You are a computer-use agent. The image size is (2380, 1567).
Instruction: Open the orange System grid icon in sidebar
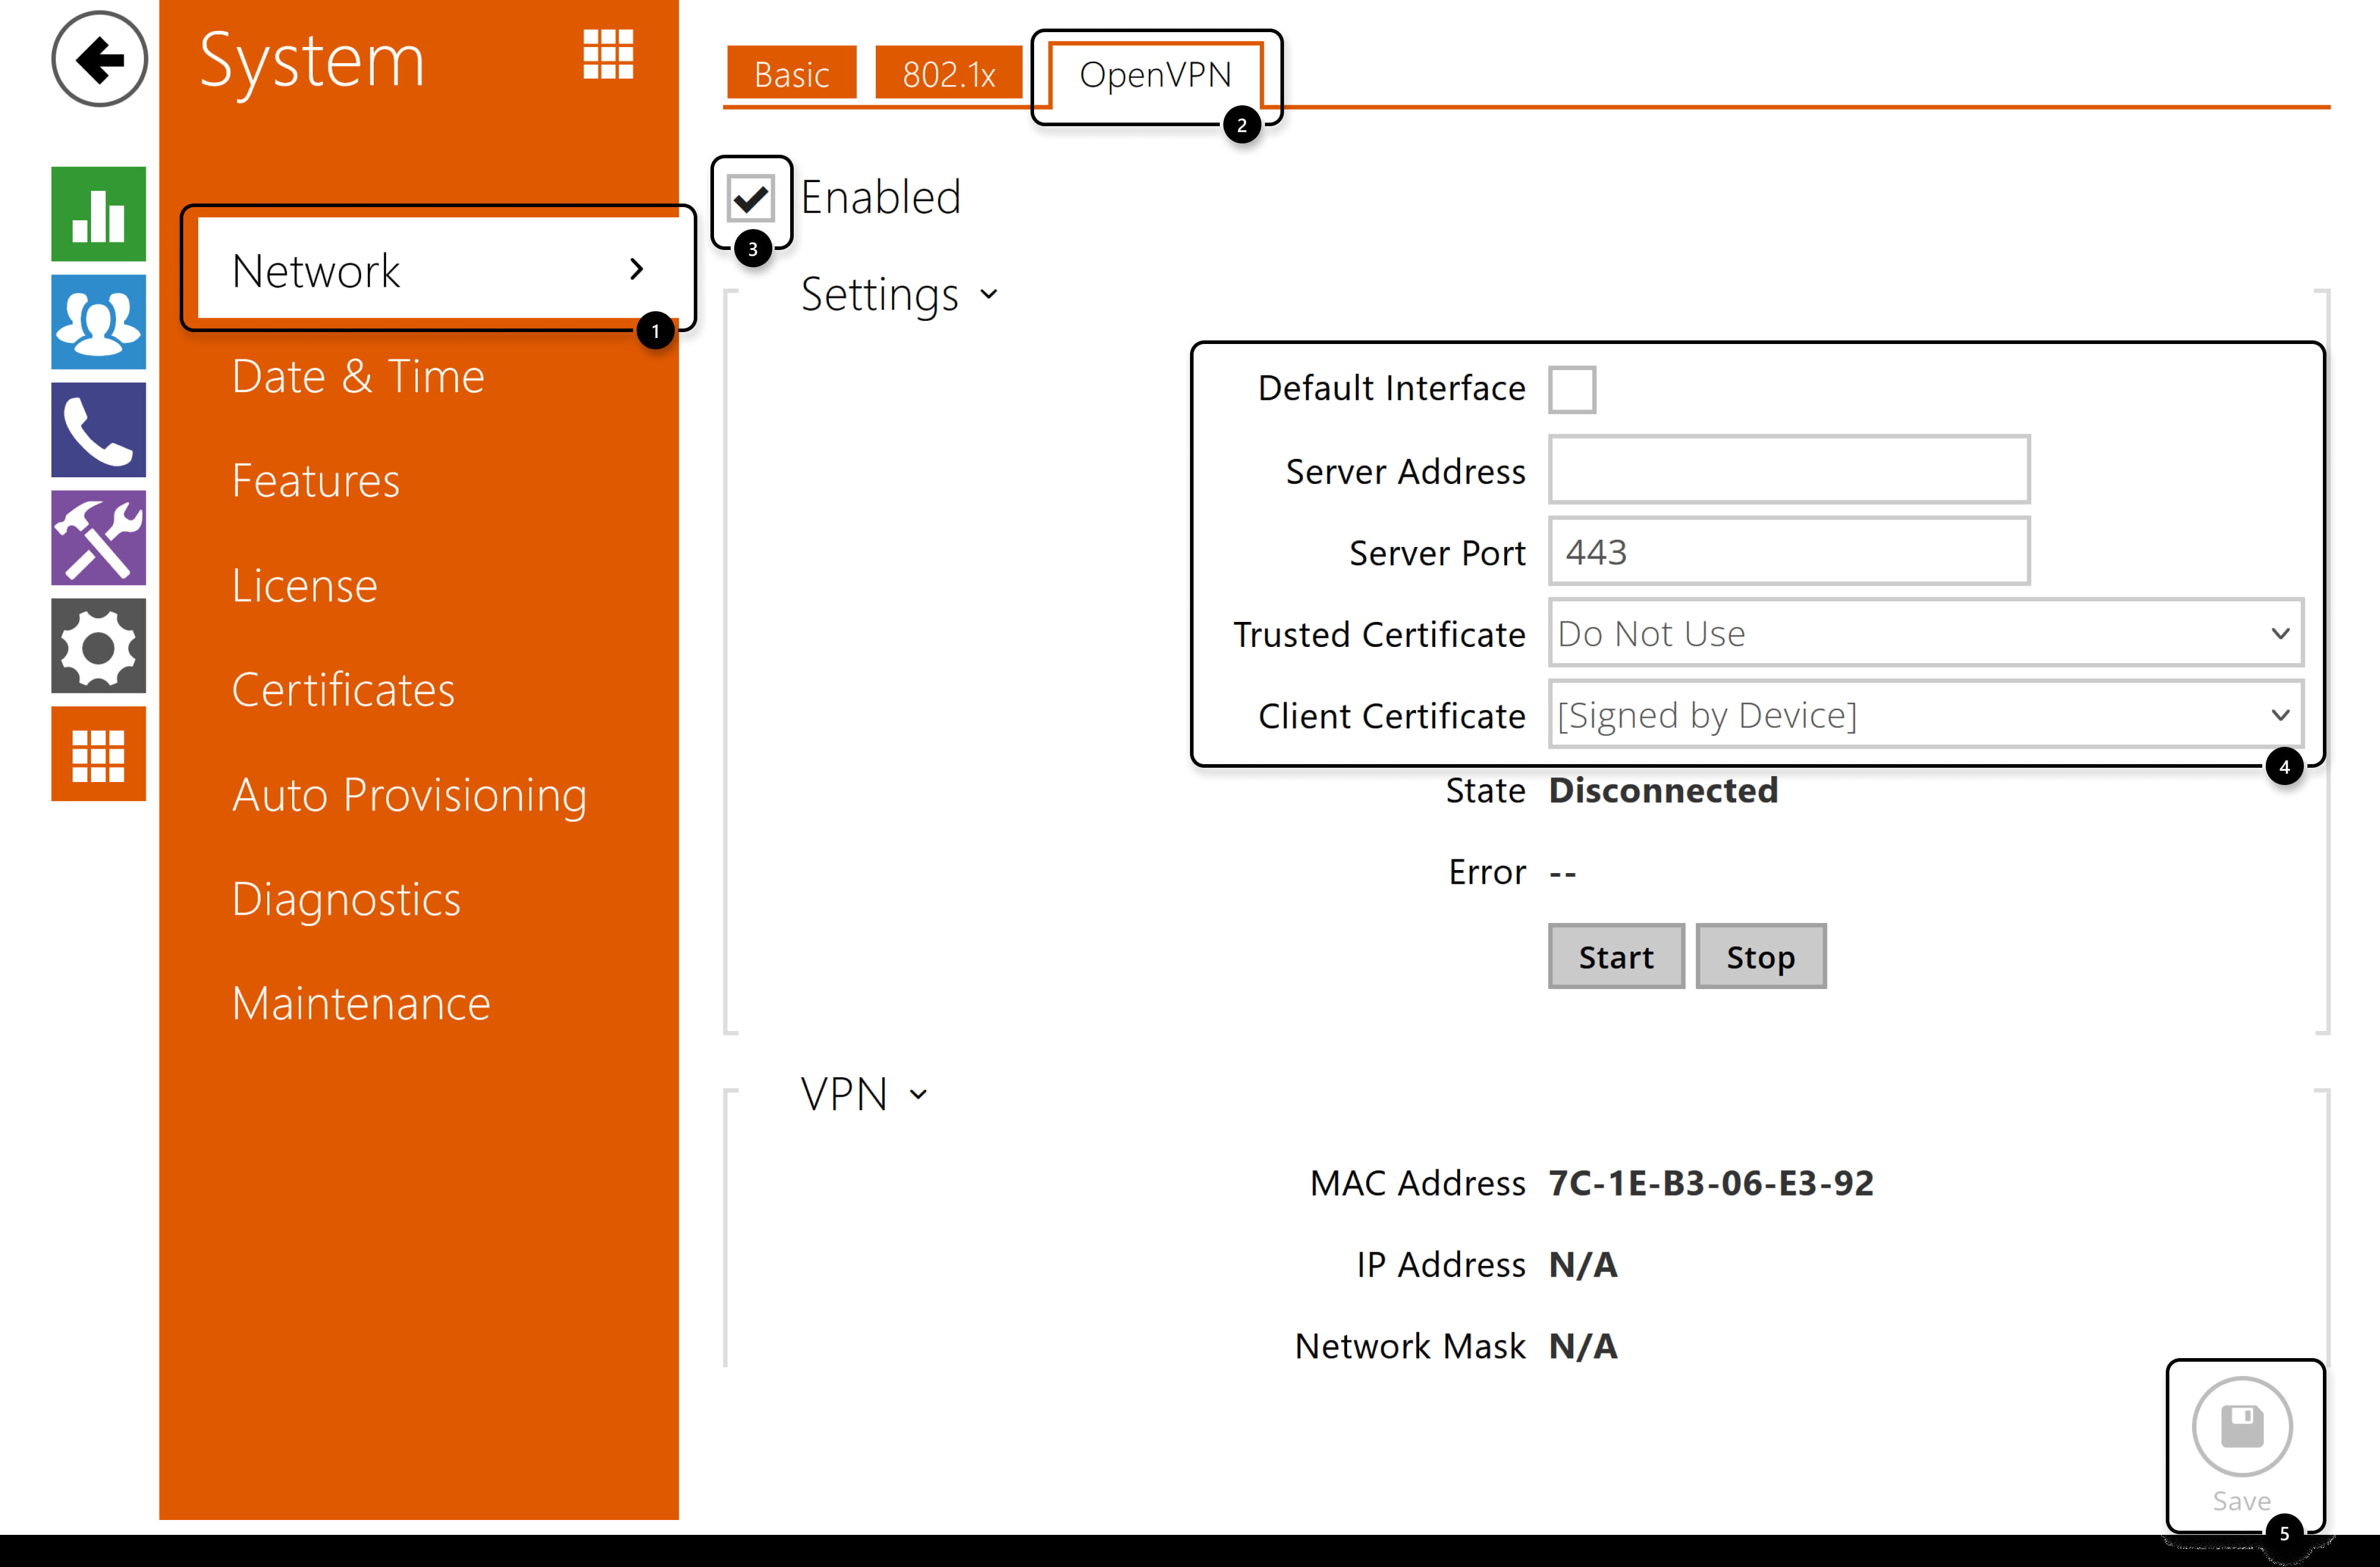tap(99, 754)
